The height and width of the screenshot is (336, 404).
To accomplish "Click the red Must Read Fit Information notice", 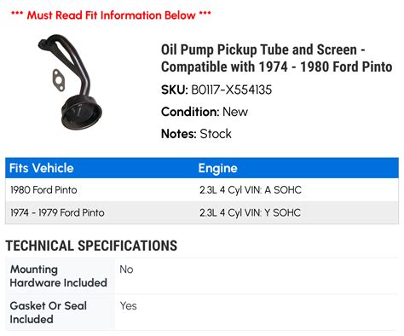I will click(111, 15).
